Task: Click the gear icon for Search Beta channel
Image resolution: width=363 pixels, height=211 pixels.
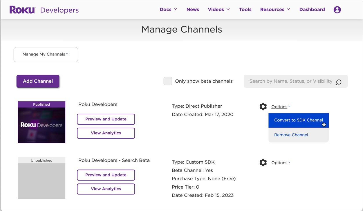Action: point(263,163)
